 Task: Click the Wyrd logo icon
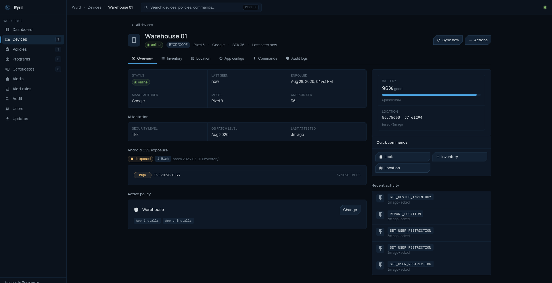pos(8,7)
